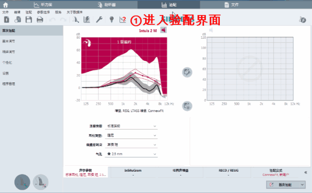Open the 气孔 2.5 mm vent dropdown
Screen dimensions: 312x193
(131, 154)
